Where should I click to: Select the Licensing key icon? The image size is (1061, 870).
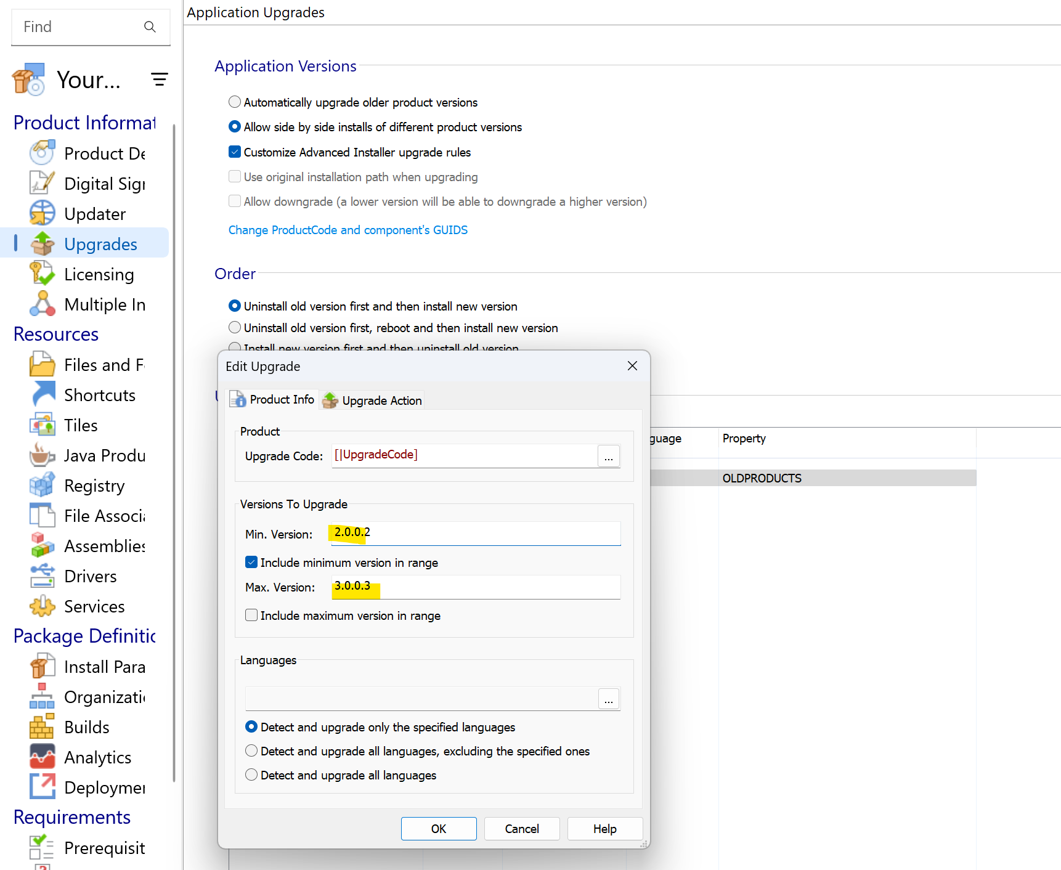click(x=42, y=274)
